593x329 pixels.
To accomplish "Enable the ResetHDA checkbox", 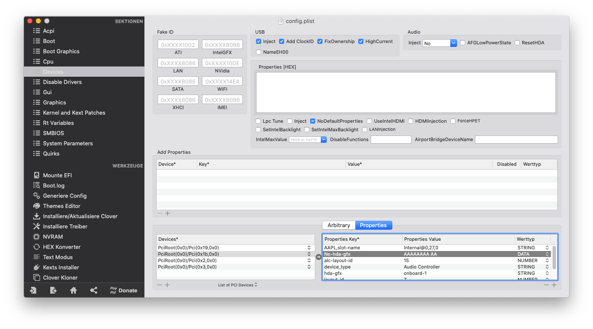I will [x=517, y=43].
